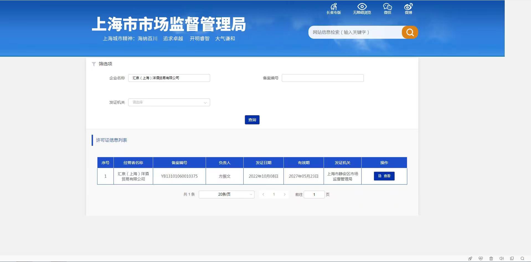This screenshot has width=531, height=262.
Task: Toggle 无障碍浏览 accessibility browsing mode
Action: (362, 9)
